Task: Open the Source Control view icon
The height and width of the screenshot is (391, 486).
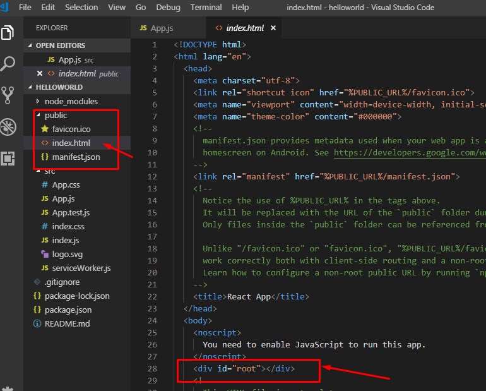Action: click(x=8, y=95)
